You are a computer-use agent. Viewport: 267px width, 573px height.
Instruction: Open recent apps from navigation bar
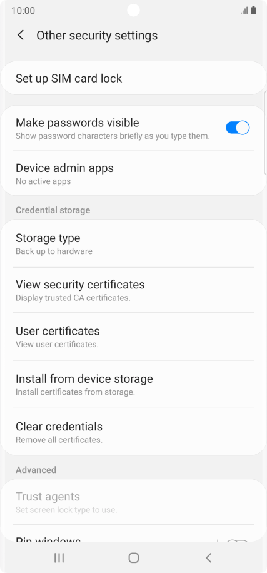tap(59, 557)
